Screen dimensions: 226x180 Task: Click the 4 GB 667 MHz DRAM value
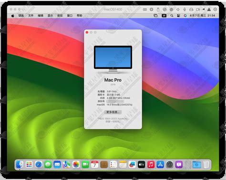[x=118, y=98]
